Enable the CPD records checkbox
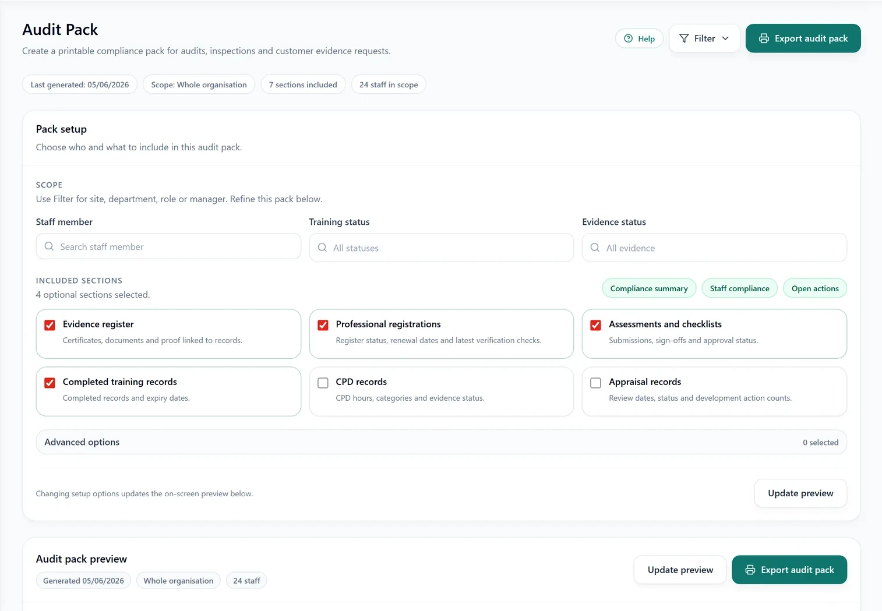882x611 pixels. [x=323, y=383]
